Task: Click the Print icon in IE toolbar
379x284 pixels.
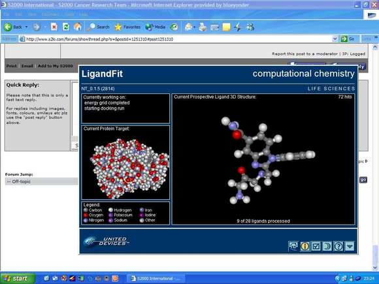Action: [203, 27]
